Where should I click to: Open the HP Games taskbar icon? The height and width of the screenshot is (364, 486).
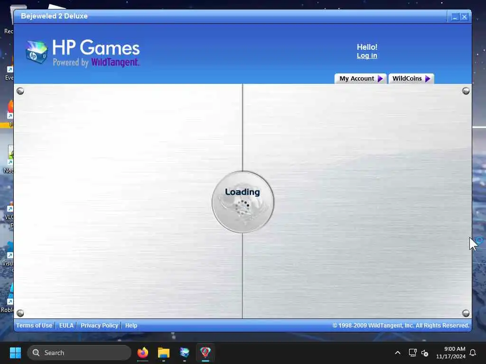click(x=185, y=353)
